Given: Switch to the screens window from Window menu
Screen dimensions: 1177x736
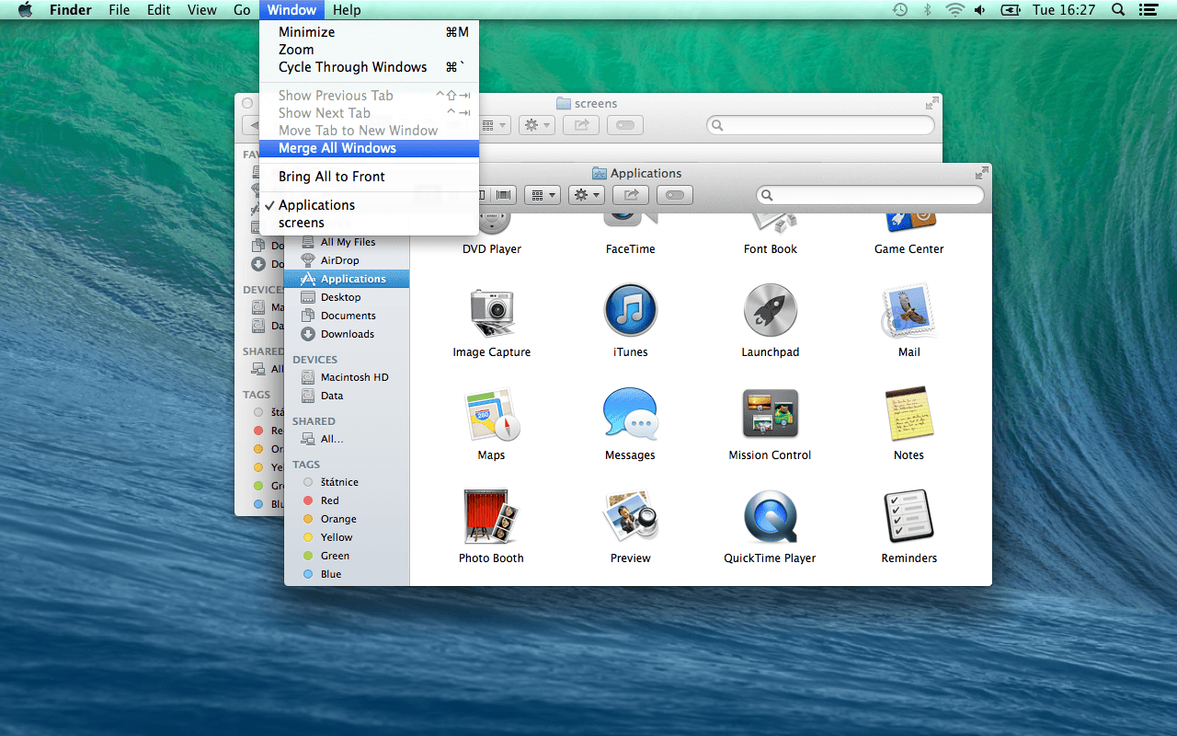Looking at the screenshot, I should (369, 223).
